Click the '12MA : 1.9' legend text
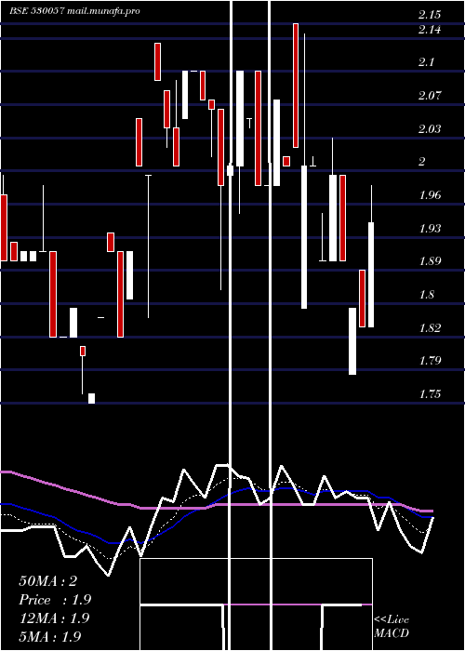 tap(54, 618)
